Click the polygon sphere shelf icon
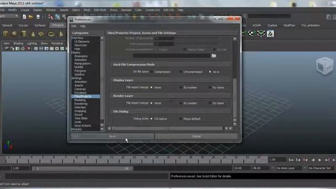The height and width of the screenshot is (189, 336). pyautogui.click(x=14, y=34)
